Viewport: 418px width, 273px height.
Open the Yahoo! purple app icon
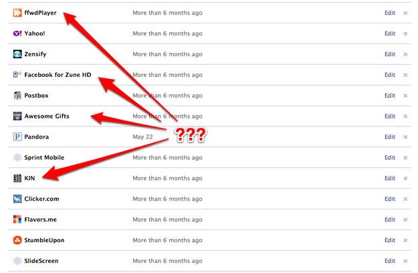pyautogui.click(x=17, y=33)
